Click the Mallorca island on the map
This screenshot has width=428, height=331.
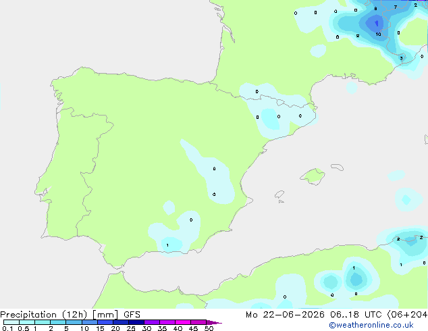(x=313, y=176)
